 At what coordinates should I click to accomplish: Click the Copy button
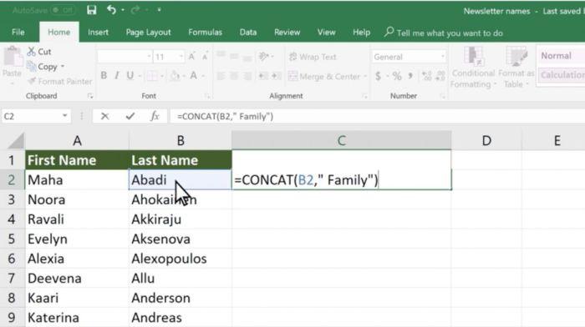click(42, 67)
